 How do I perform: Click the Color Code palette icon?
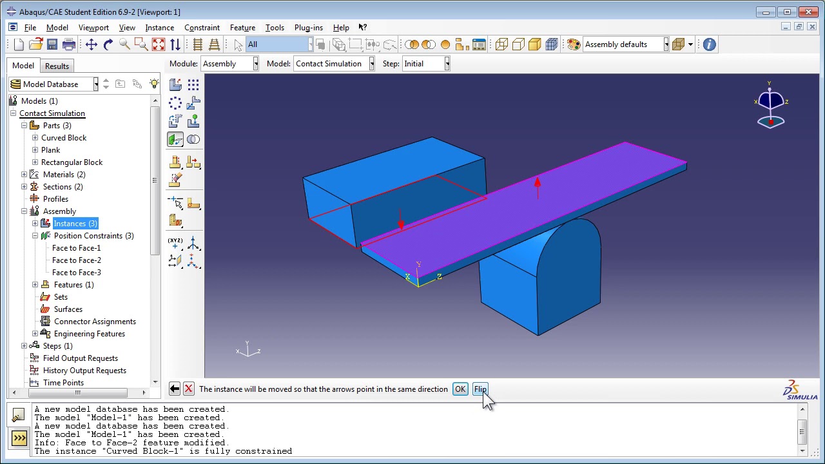pyautogui.click(x=573, y=44)
